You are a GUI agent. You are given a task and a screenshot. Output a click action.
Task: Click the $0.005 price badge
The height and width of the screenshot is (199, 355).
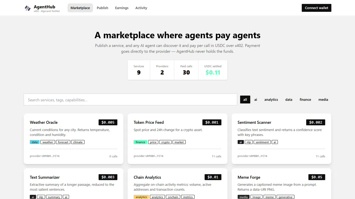pyautogui.click(x=108, y=122)
